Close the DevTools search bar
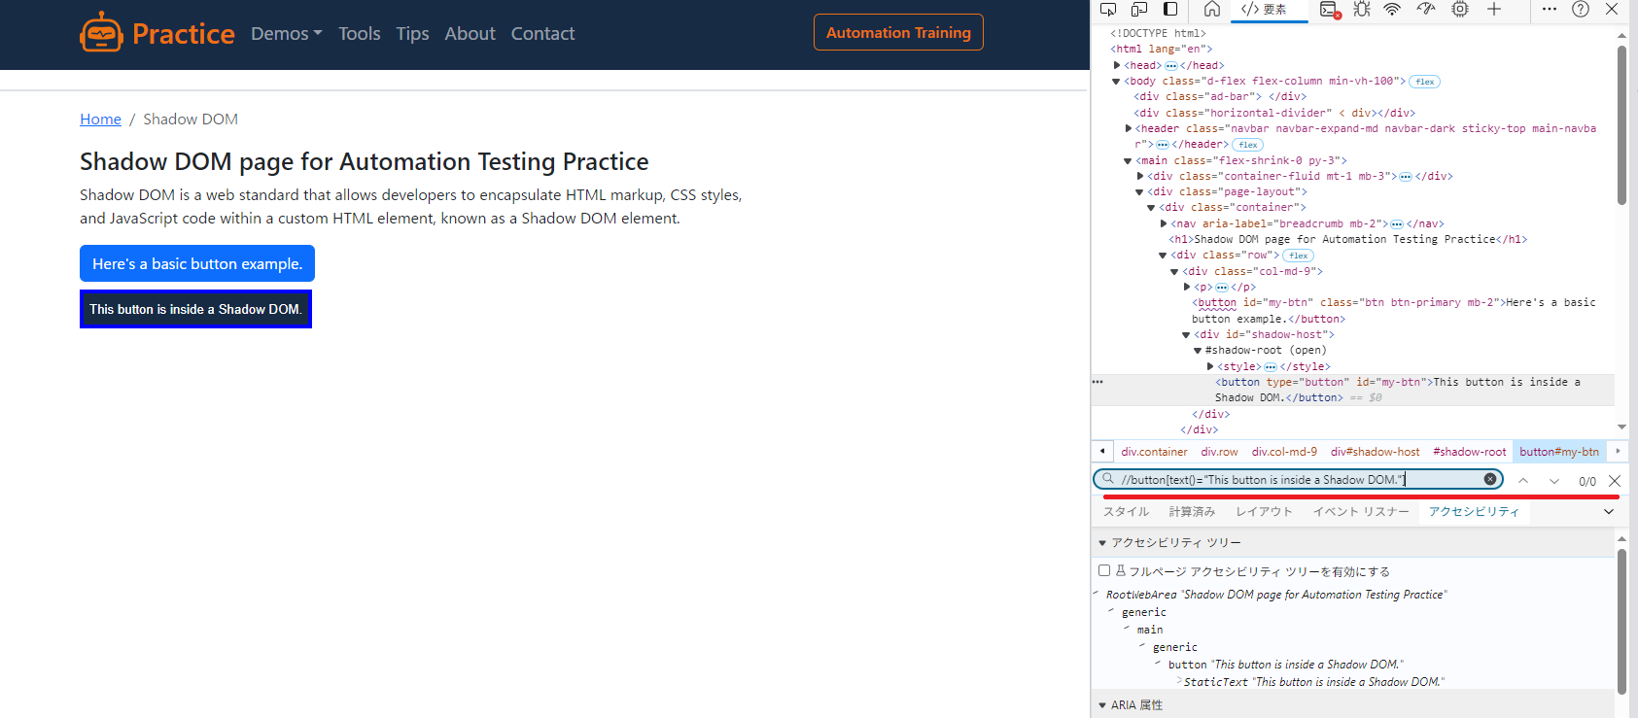 click(1615, 481)
